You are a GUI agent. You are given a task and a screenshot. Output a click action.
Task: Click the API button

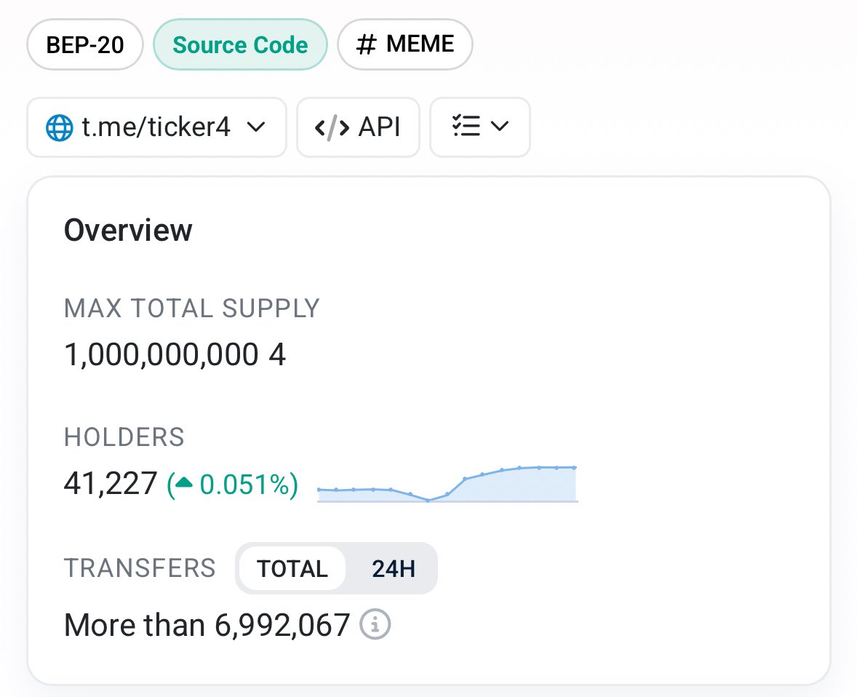(x=358, y=127)
